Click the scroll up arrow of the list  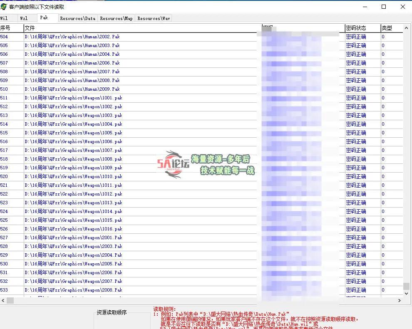click(406, 28)
